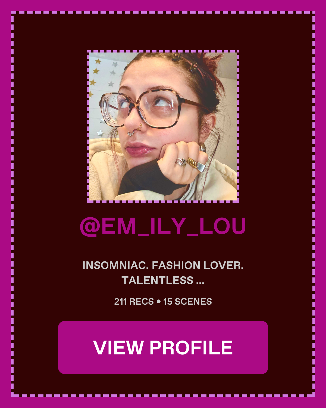Screen dimensions: 326x408
Task: Click the dashed lilac border of the card
Action: [163, 12]
